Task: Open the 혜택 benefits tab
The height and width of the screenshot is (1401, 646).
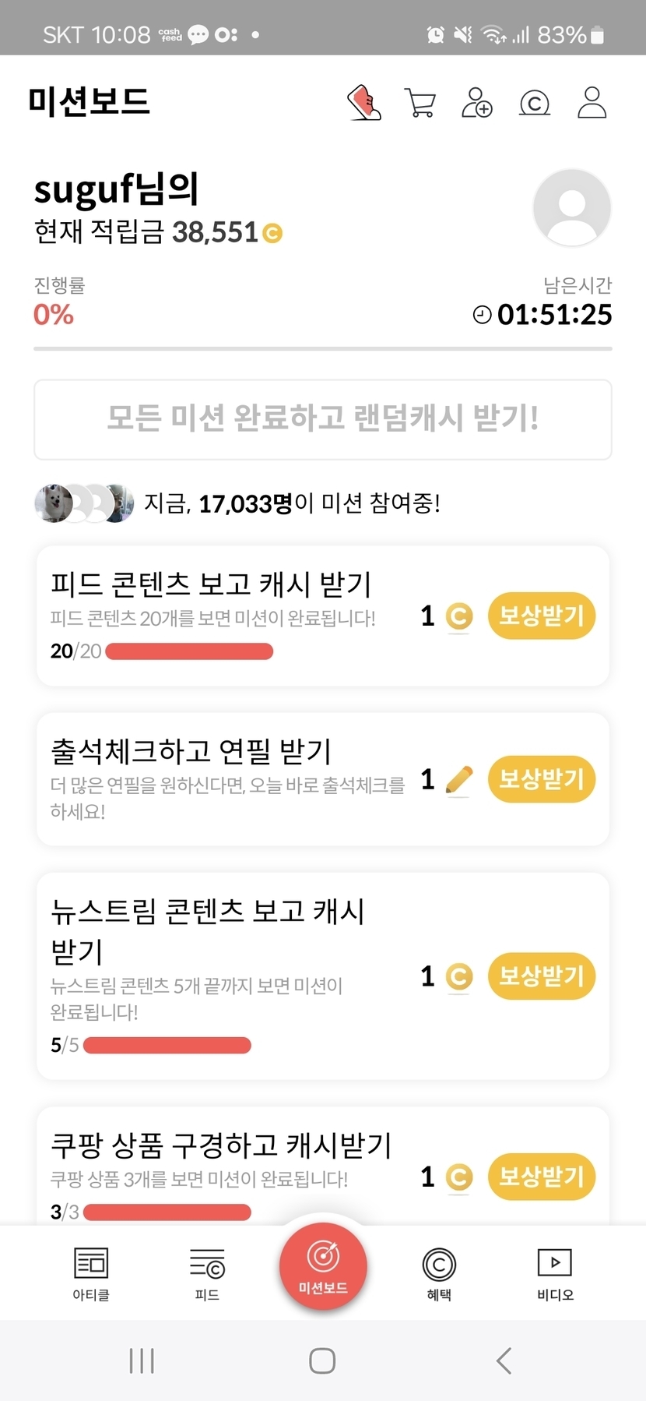Action: coord(439,1273)
